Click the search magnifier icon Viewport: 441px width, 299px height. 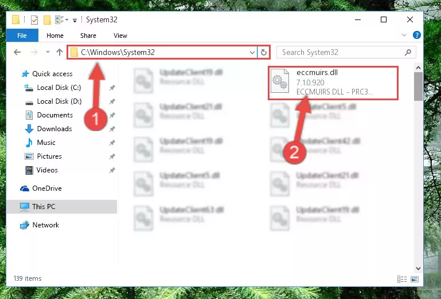(x=408, y=52)
